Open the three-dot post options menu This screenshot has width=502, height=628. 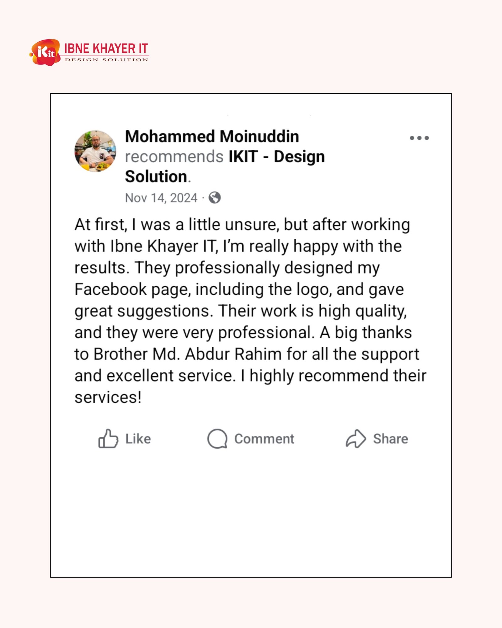point(419,138)
